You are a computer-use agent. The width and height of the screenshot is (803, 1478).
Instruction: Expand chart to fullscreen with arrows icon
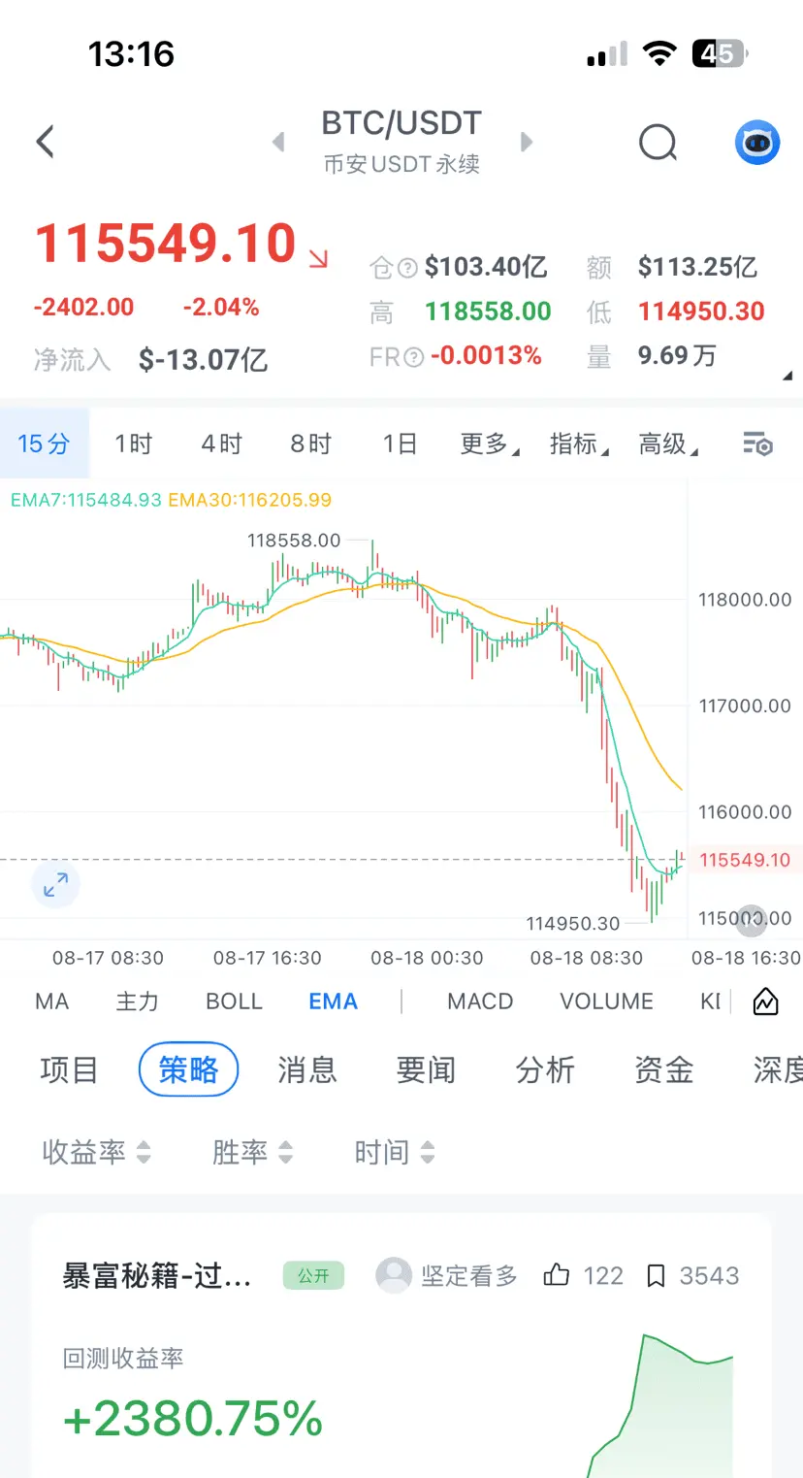tap(55, 884)
